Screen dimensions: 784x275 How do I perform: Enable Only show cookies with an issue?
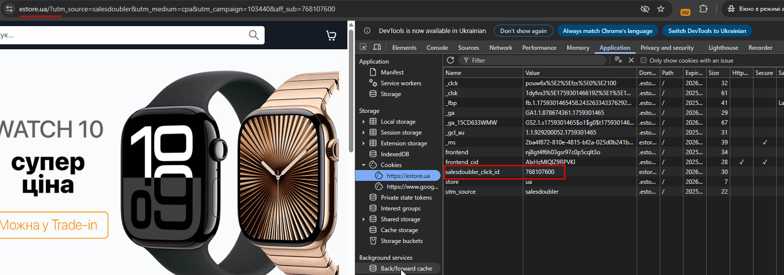(644, 61)
